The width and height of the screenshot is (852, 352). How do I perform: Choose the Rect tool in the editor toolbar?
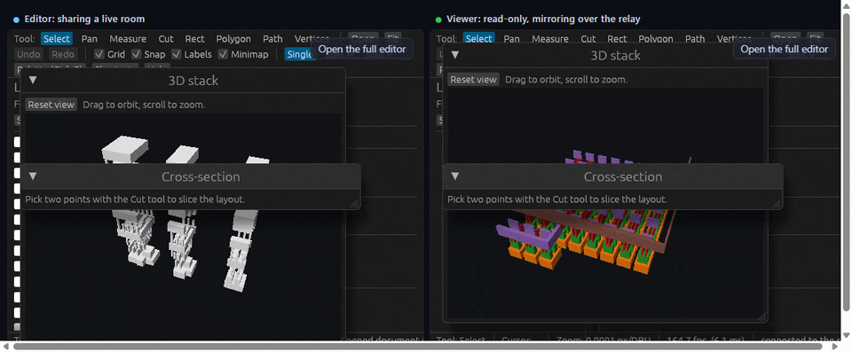pos(194,38)
